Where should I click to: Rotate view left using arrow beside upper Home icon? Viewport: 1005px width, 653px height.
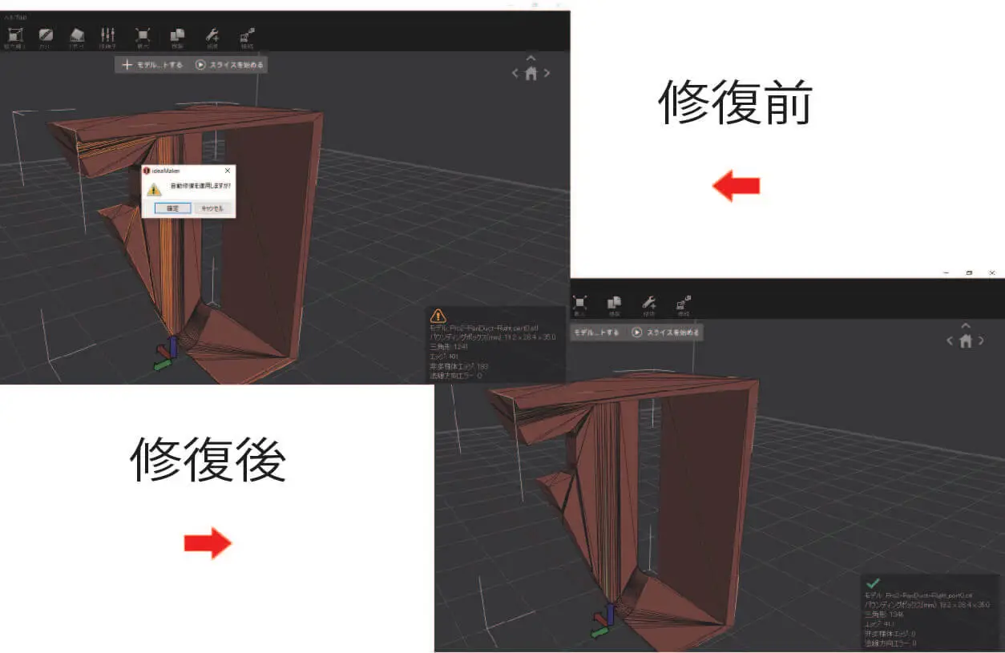pyautogui.click(x=515, y=74)
